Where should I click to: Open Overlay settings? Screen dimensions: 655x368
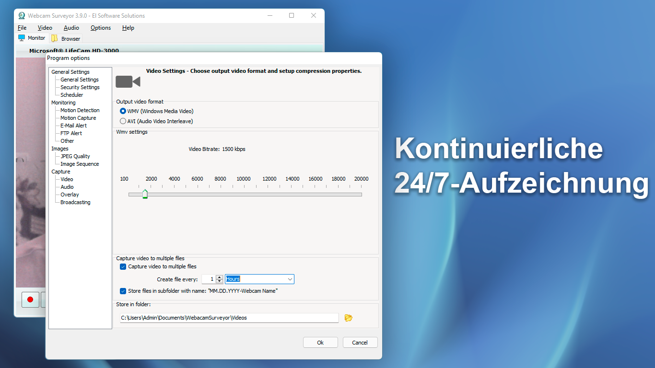[x=70, y=195]
